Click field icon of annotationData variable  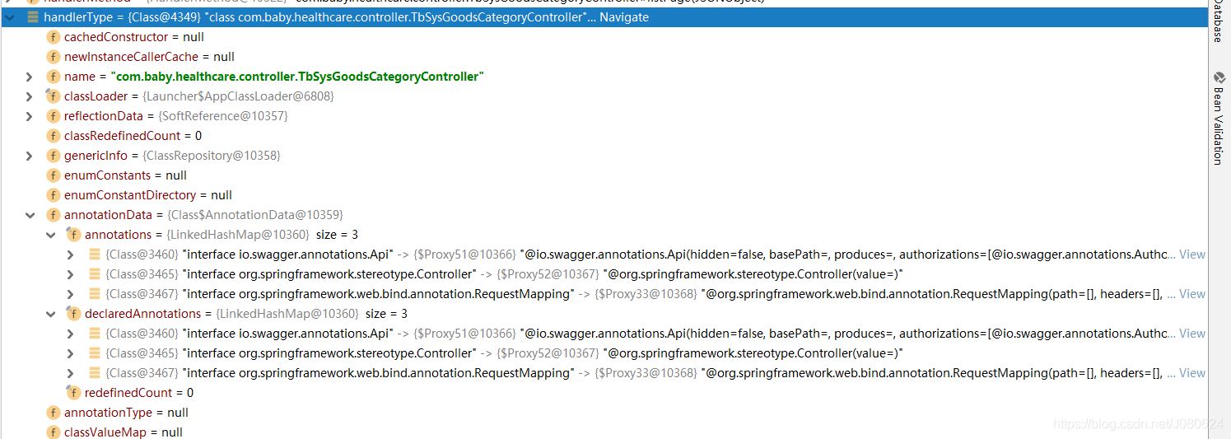[x=54, y=215]
